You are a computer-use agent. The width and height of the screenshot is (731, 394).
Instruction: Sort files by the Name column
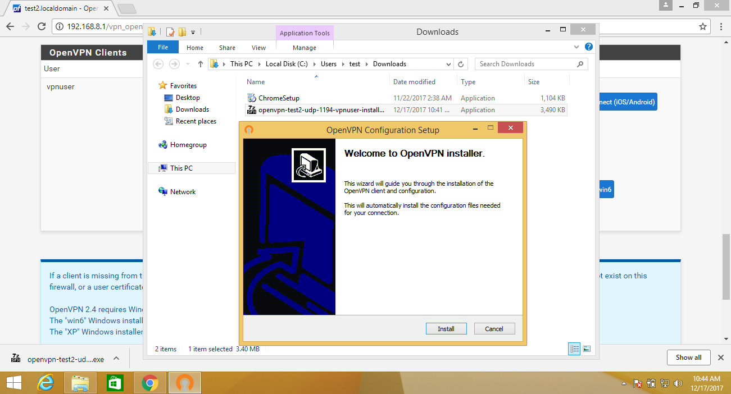(256, 82)
